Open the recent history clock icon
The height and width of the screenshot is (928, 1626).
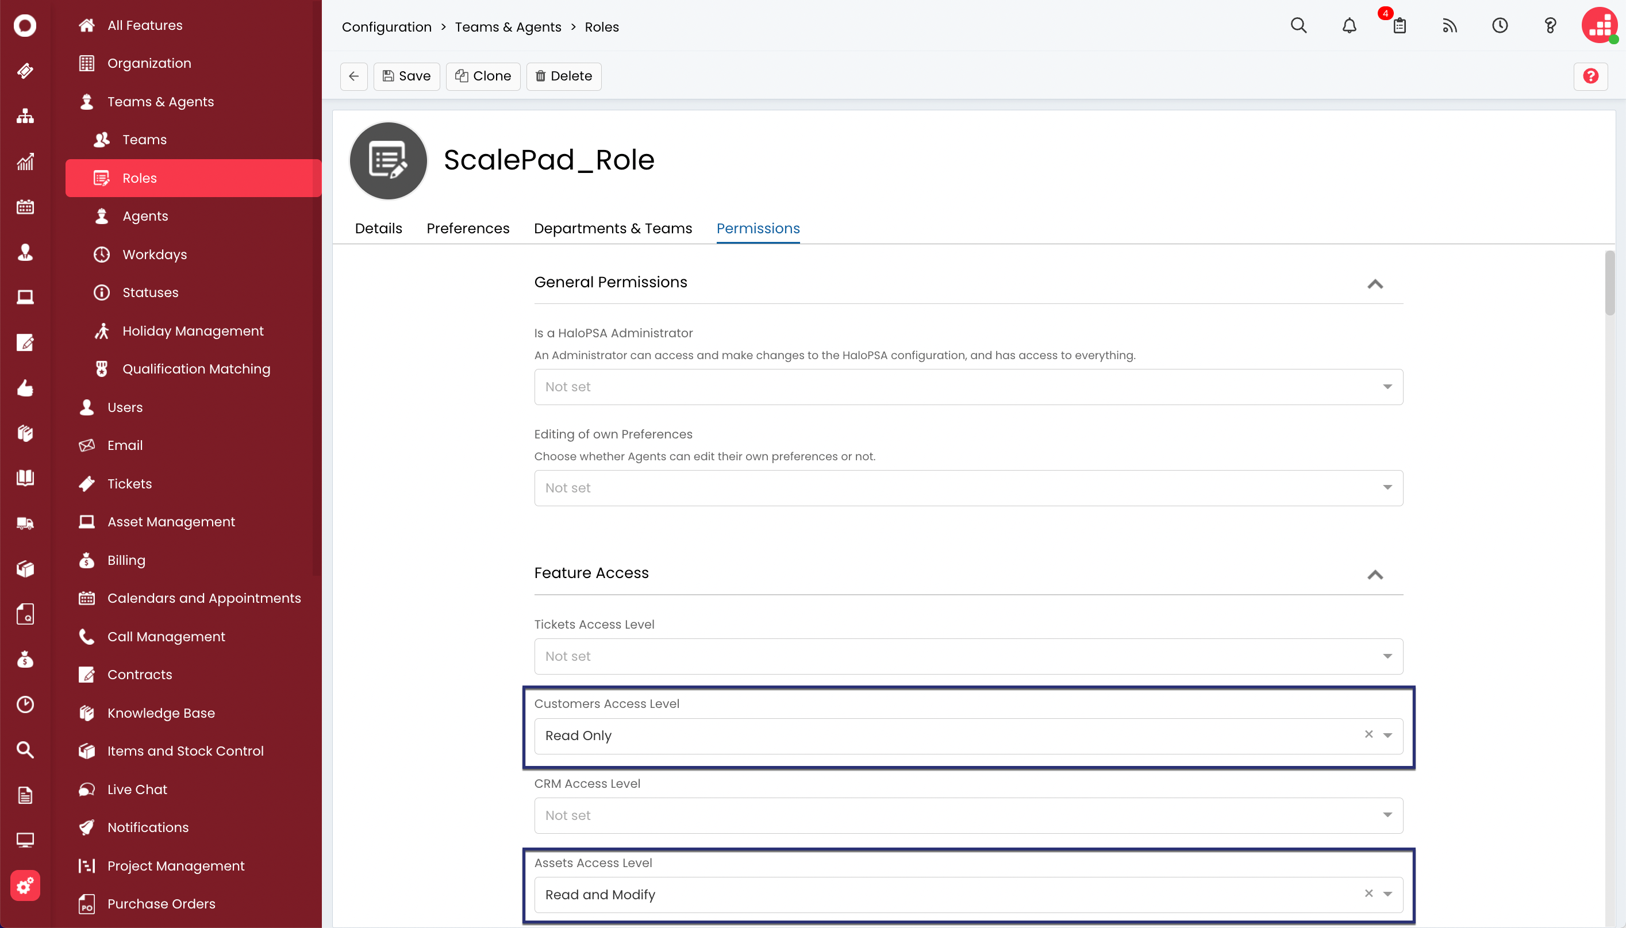pos(1499,25)
